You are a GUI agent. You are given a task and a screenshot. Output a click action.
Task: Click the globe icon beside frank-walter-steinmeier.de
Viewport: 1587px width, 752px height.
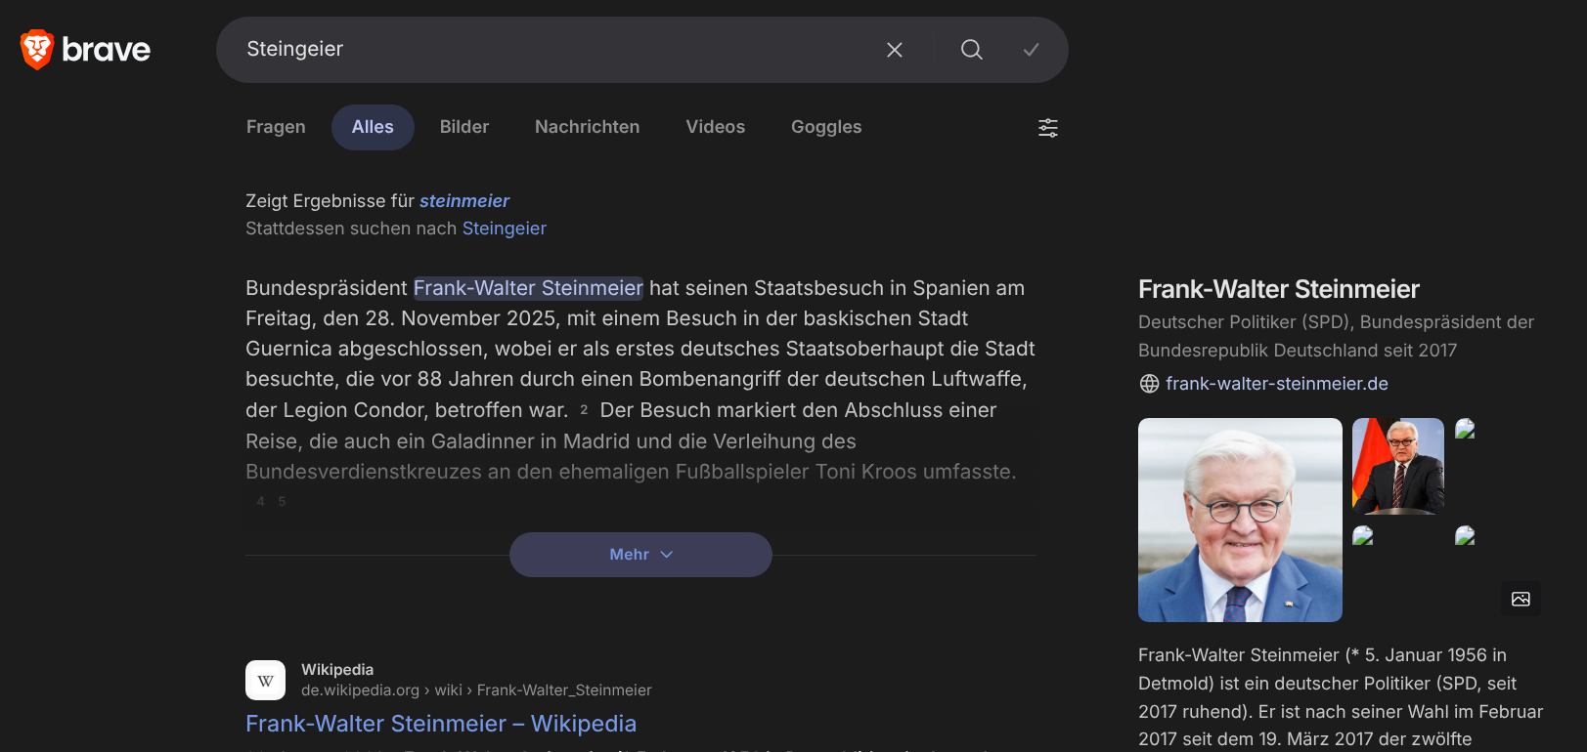pyautogui.click(x=1149, y=384)
